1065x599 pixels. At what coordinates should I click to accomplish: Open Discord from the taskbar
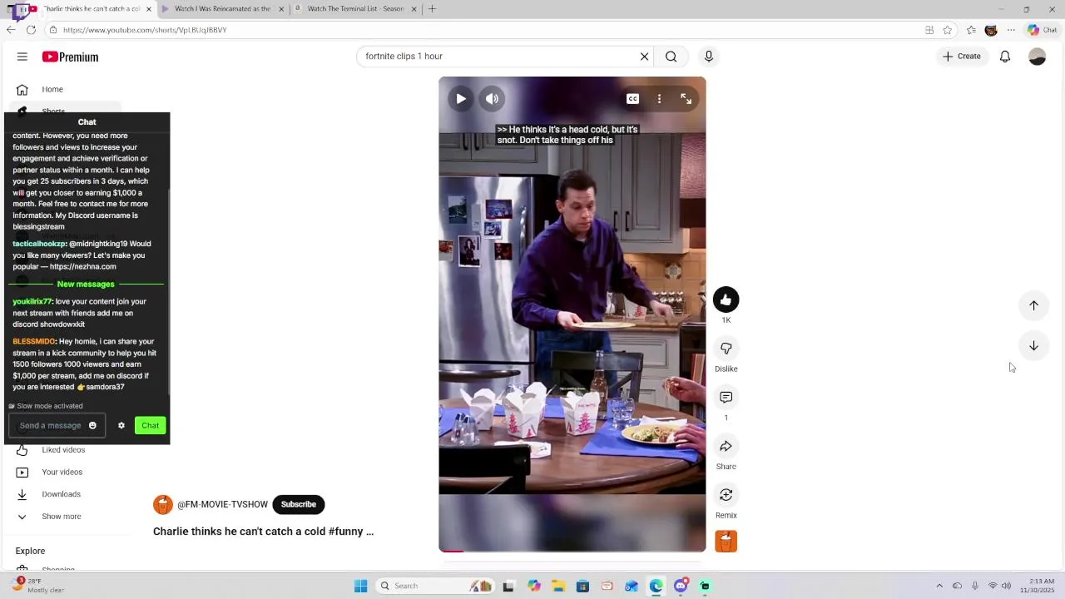coord(681,586)
